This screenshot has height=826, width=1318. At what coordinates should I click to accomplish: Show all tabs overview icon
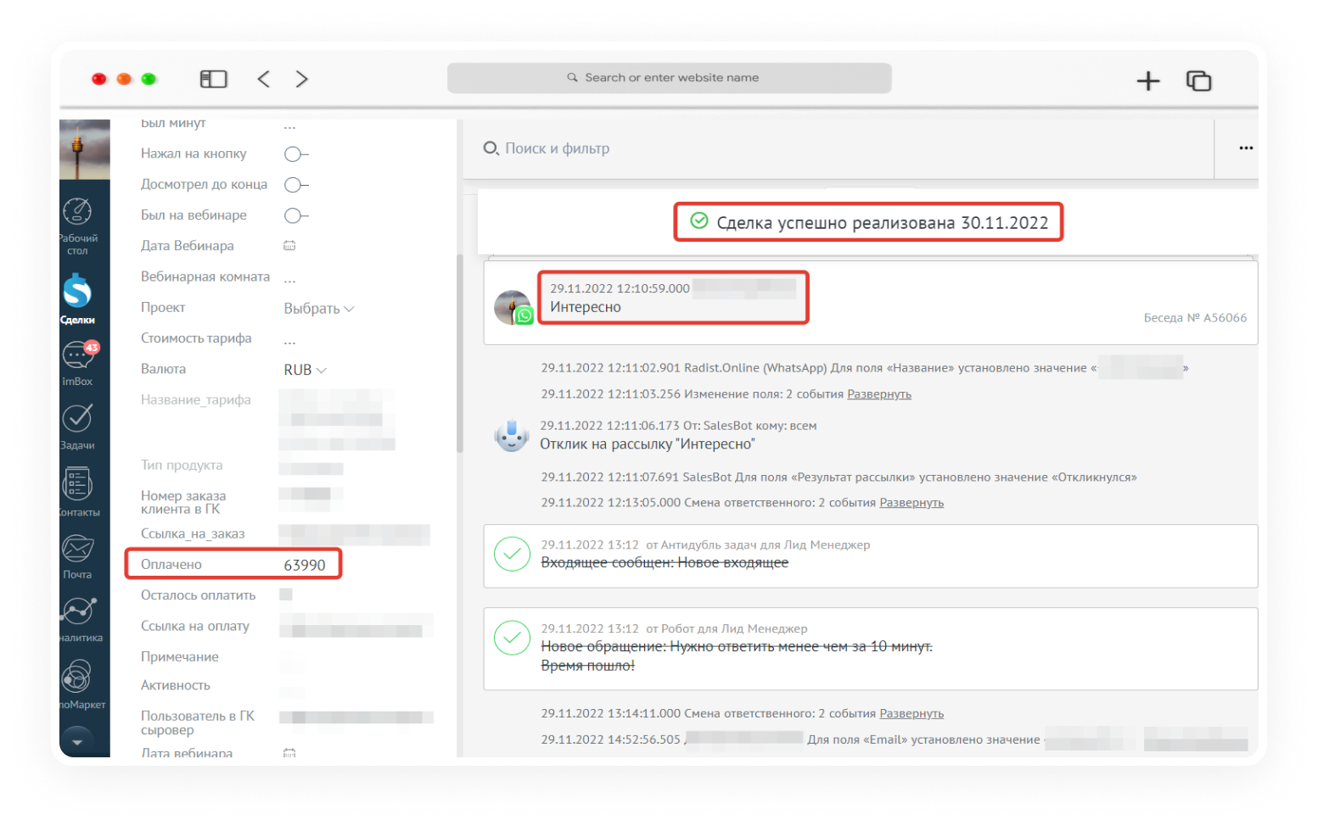point(1198,81)
